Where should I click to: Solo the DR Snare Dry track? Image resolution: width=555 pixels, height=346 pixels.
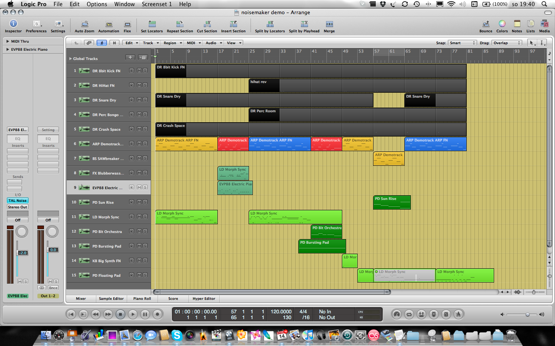click(x=145, y=100)
